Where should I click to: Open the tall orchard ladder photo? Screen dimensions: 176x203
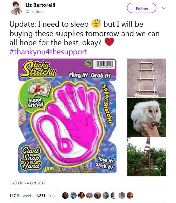[x=147, y=157]
